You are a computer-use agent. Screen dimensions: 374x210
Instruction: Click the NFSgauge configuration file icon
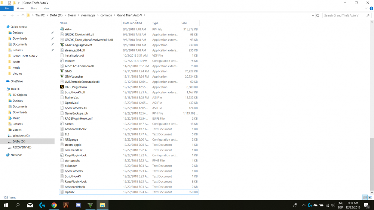tap(62, 140)
